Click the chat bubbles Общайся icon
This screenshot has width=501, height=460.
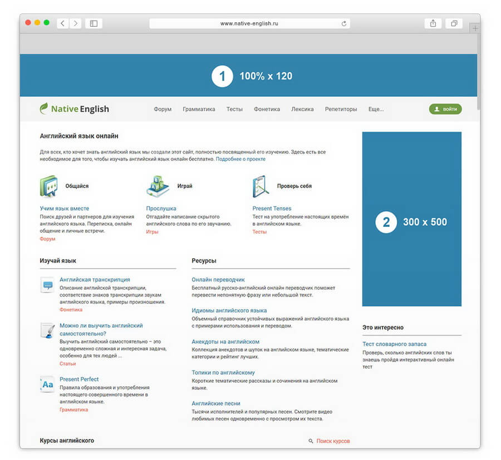click(48, 186)
